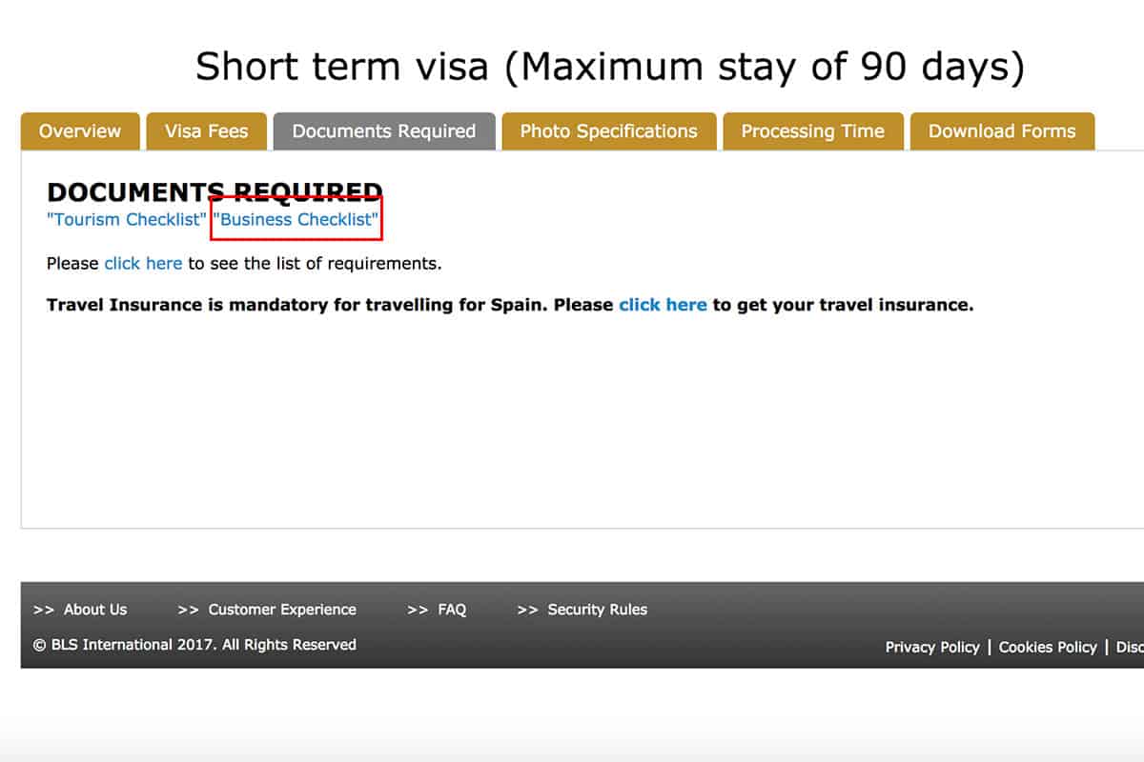This screenshot has width=1144, height=762.
Task: Visit the About Us footer link
Action: tap(95, 610)
